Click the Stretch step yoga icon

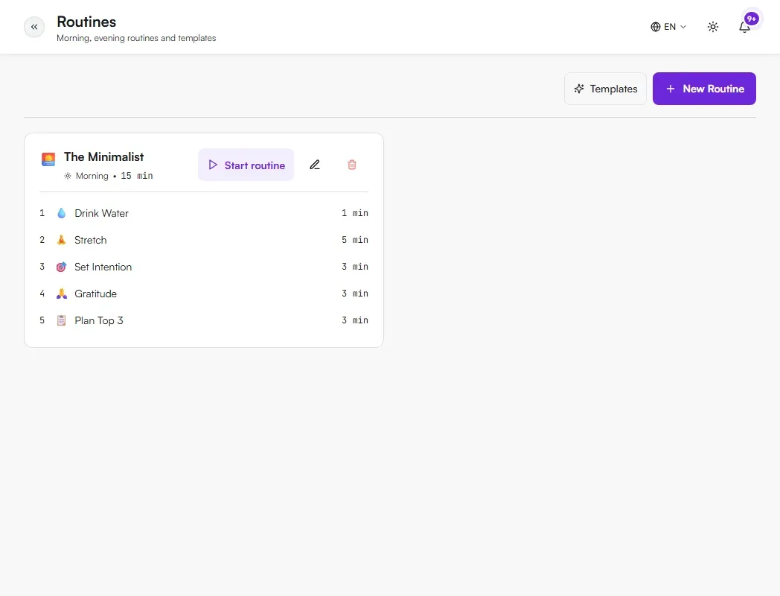point(61,240)
